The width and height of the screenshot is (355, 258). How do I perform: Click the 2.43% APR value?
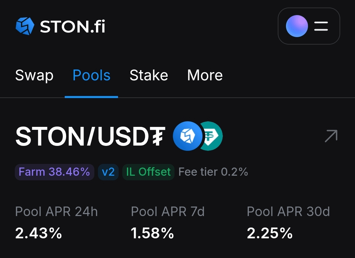click(x=38, y=233)
